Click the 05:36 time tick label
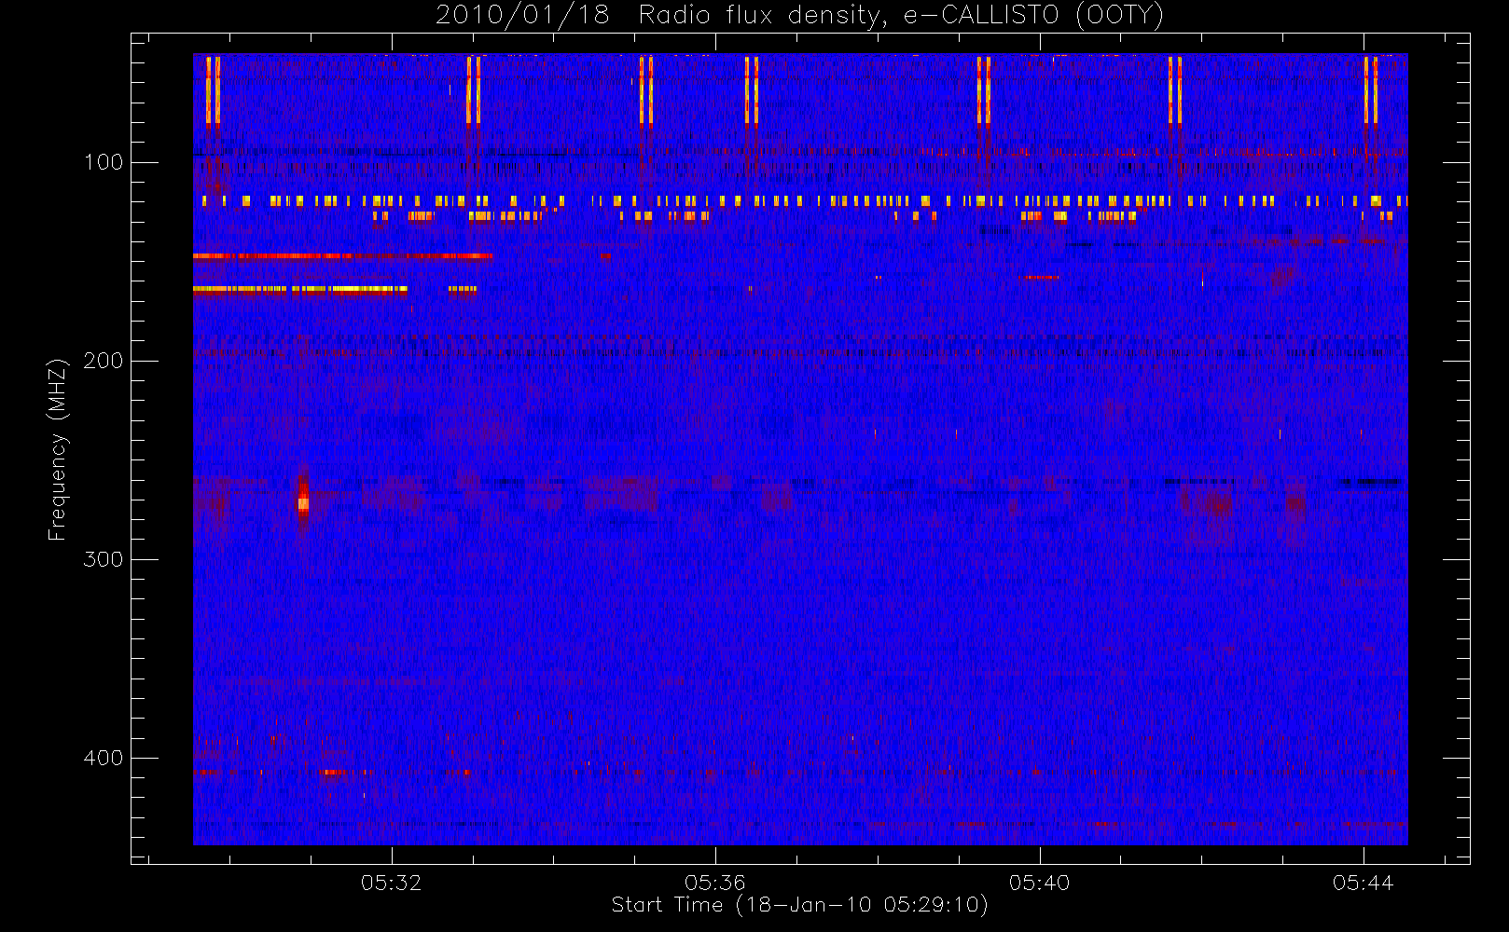Screen dimensions: 1509x932 click(715, 883)
